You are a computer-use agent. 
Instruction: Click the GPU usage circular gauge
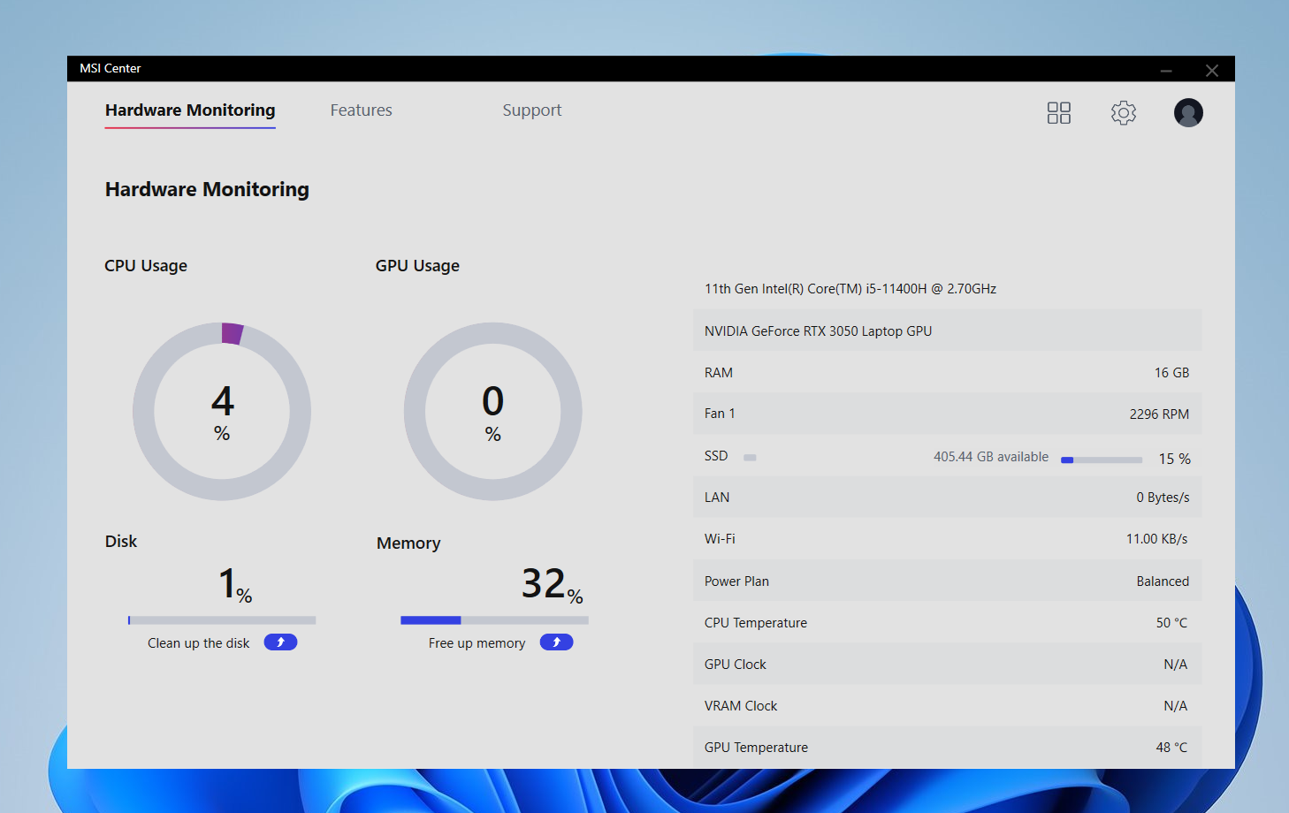pyautogui.click(x=492, y=411)
